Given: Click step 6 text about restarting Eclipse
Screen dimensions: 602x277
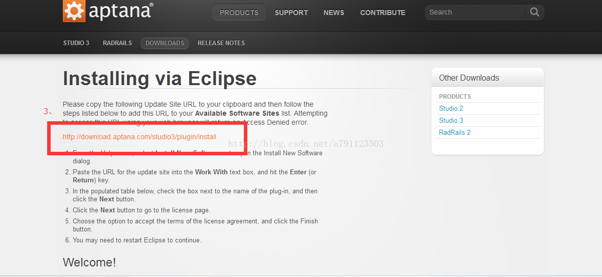Looking at the screenshot, I should tap(137, 240).
